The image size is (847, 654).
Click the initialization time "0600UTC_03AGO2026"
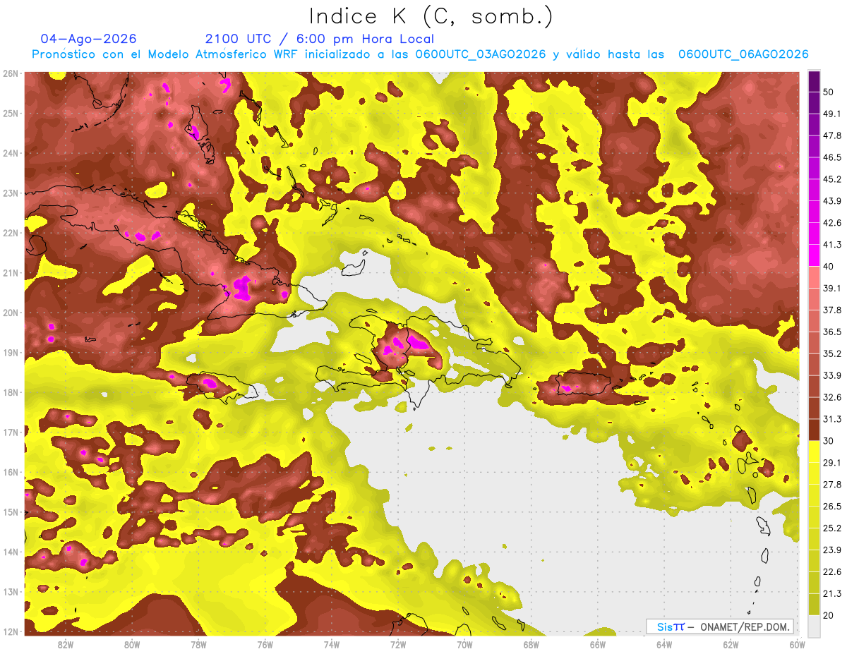tap(481, 54)
